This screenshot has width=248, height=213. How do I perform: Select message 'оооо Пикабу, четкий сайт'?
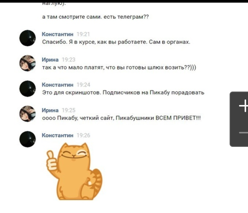pyautogui.click(x=121, y=118)
